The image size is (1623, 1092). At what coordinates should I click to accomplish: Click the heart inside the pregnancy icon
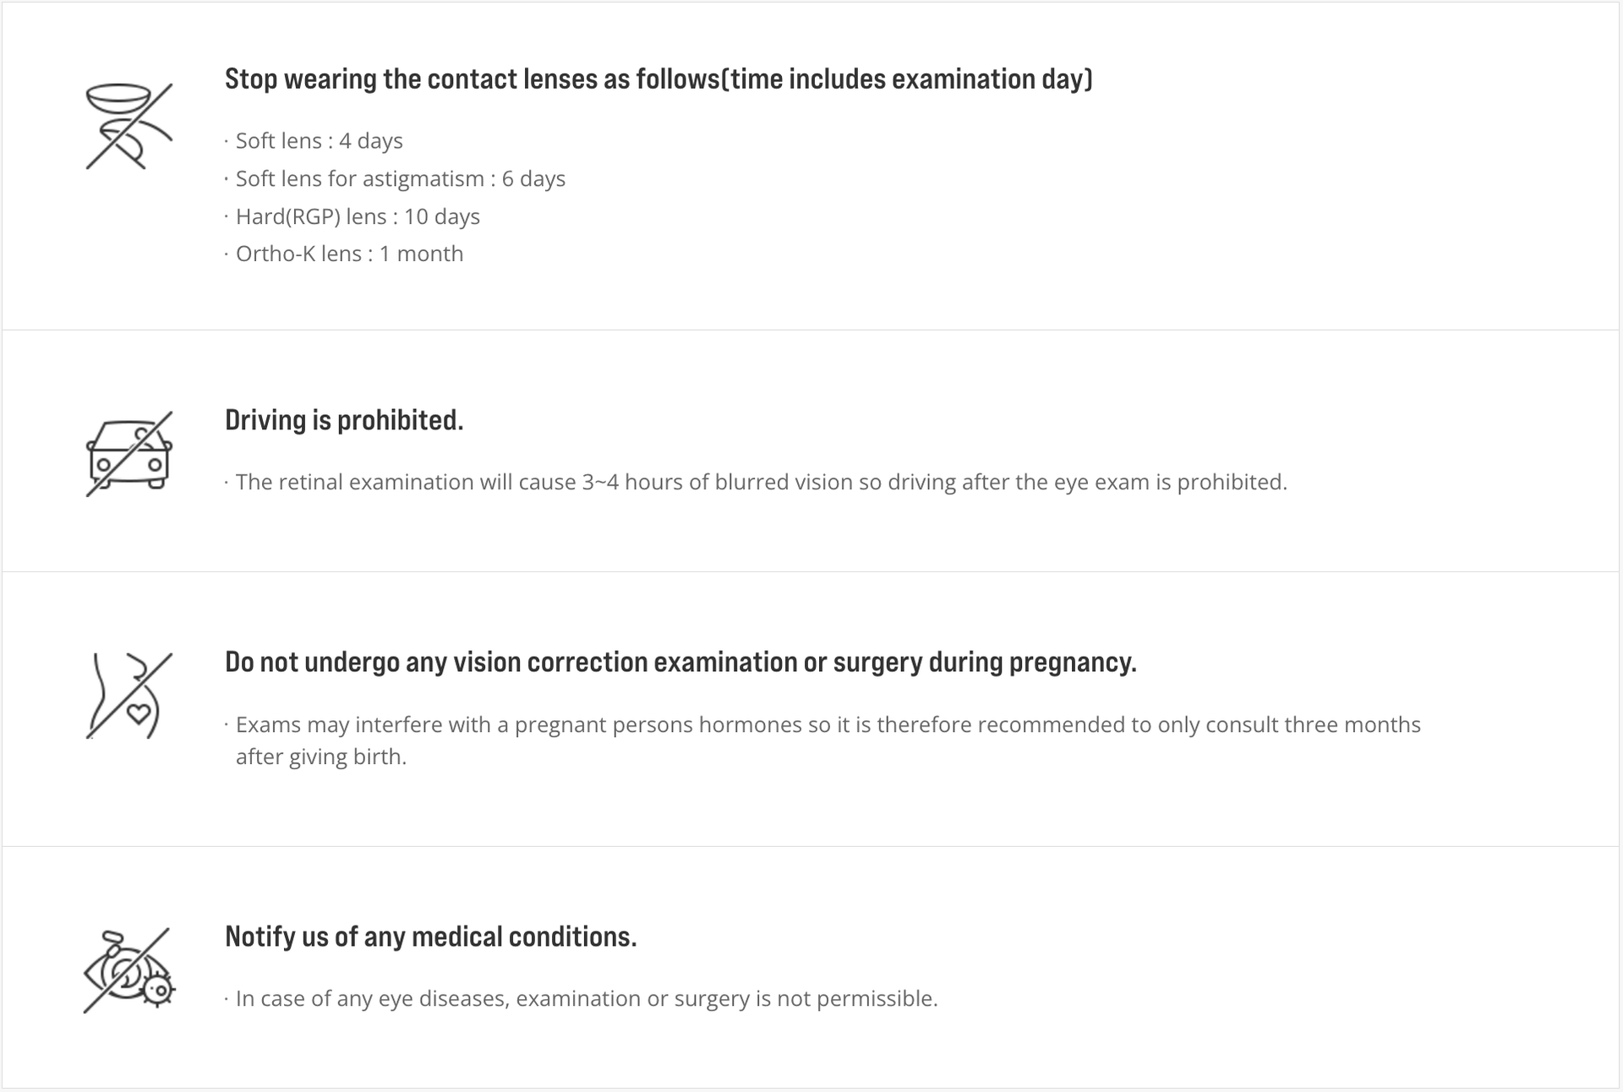139,713
